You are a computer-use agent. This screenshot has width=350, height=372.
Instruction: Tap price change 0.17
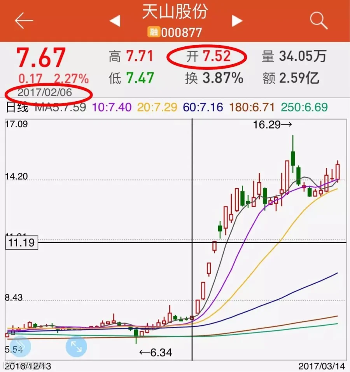[x=30, y=79]
